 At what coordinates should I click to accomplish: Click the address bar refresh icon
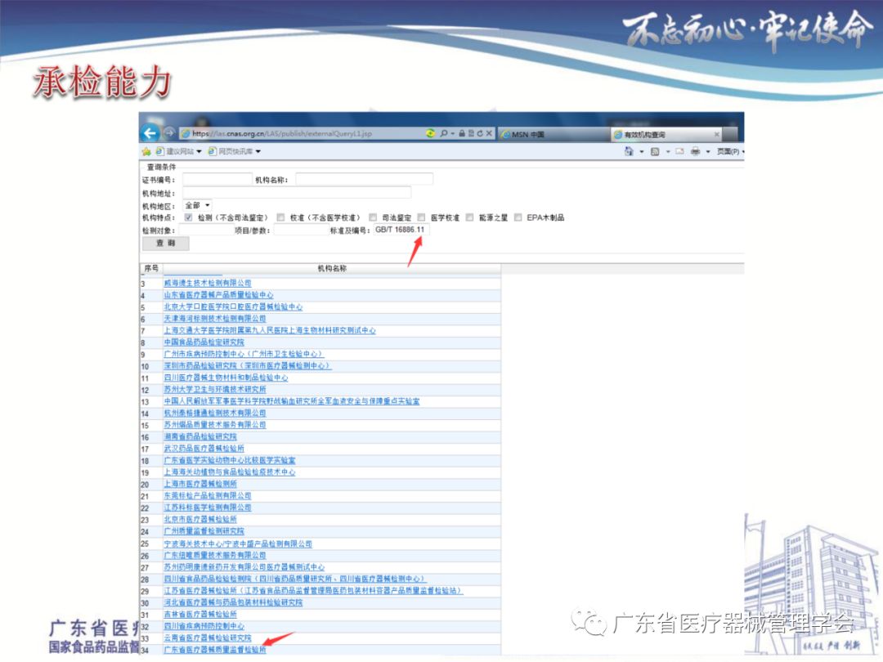[x=478, y=134]
